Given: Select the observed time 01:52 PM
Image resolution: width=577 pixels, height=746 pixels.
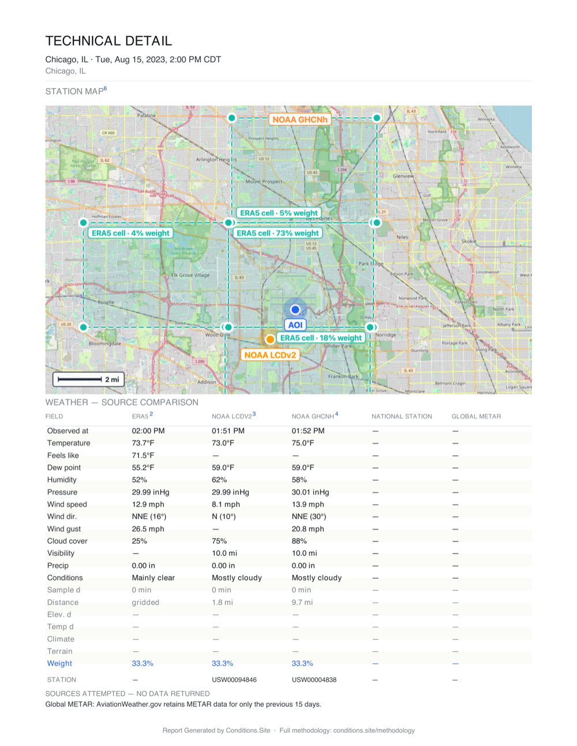Looking at the screenshot, I should [308, 431].
